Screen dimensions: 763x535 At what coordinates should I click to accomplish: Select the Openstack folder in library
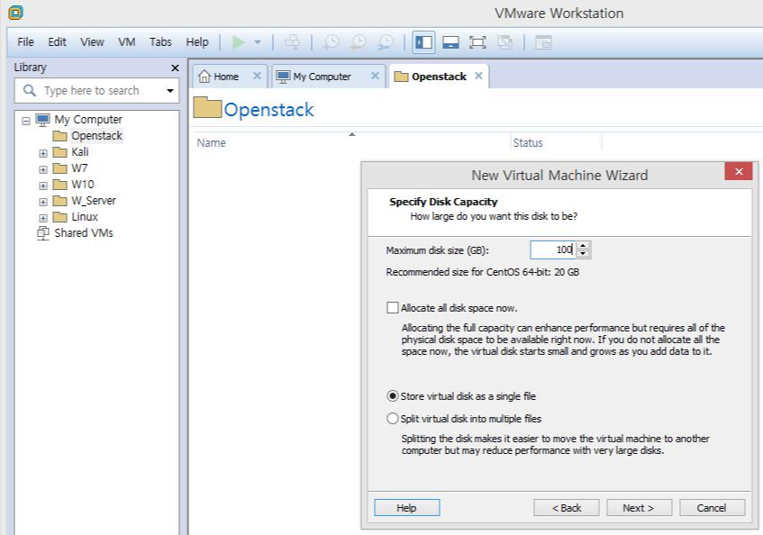coord(96,136)
